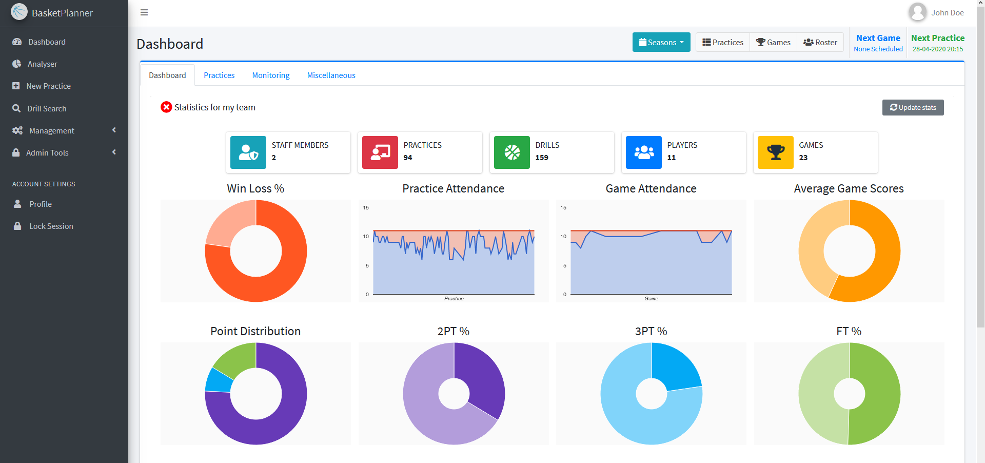Click the 'Statistics for my team' heading

[x=215, y=107]
